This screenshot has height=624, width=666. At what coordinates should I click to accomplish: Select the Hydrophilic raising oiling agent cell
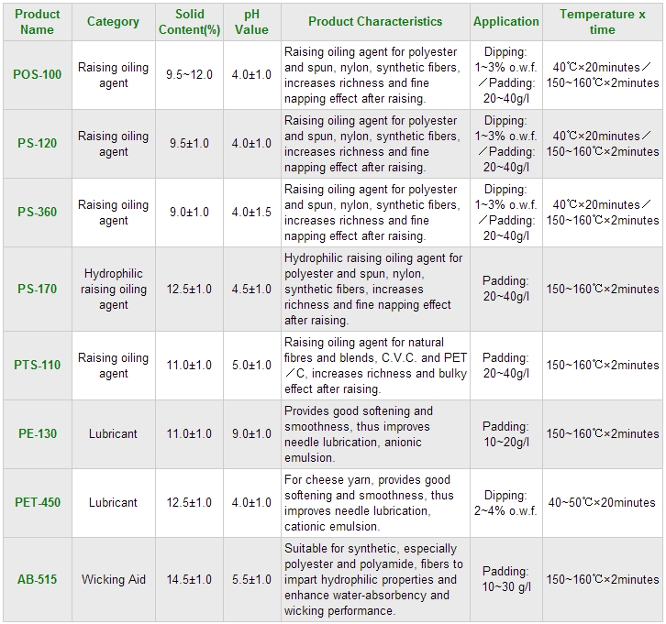[x=114, y=289]
